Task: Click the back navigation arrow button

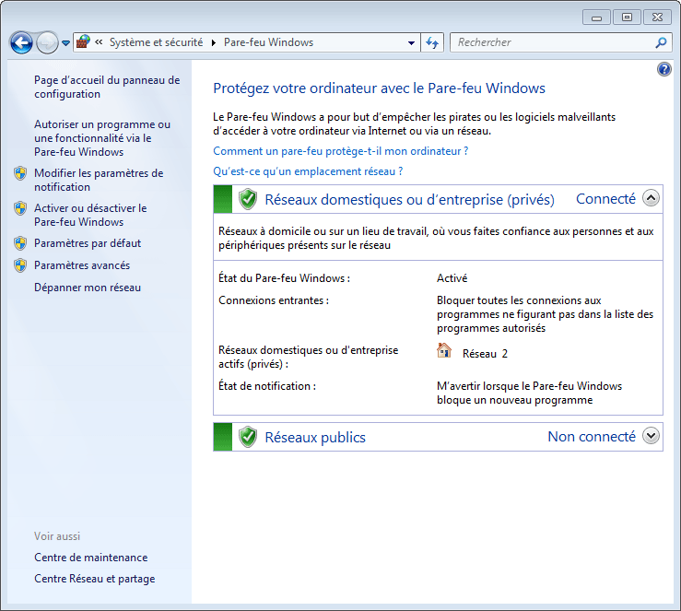Action: tap(21, 42)
